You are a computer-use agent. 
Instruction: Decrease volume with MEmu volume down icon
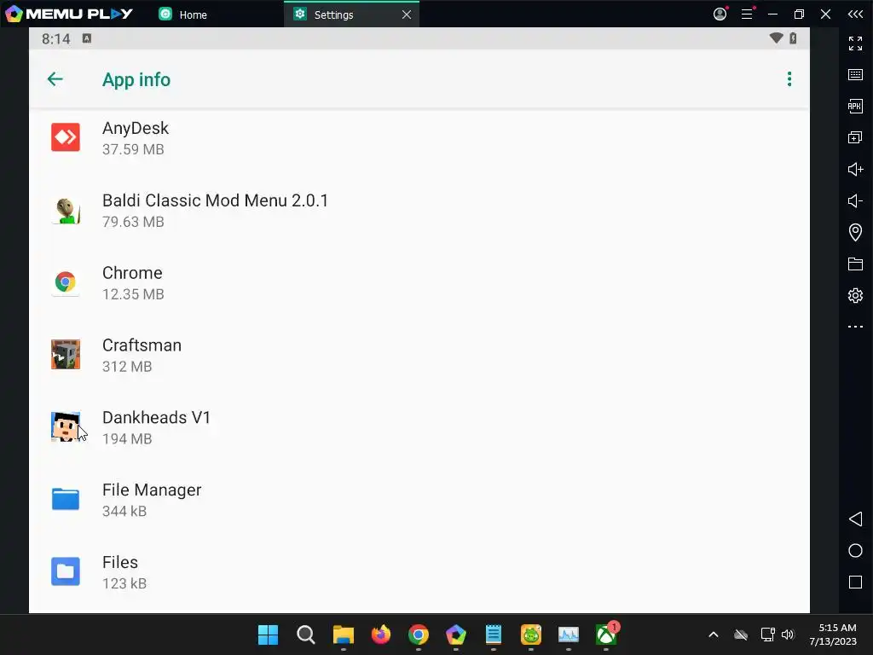tap(855, 200)
